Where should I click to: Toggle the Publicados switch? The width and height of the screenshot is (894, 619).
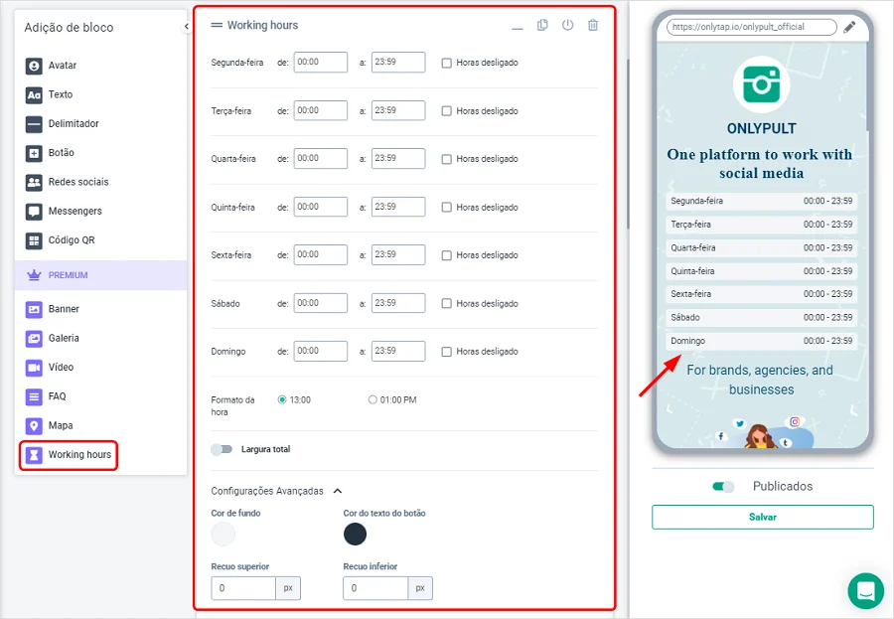tap(723, 487)
